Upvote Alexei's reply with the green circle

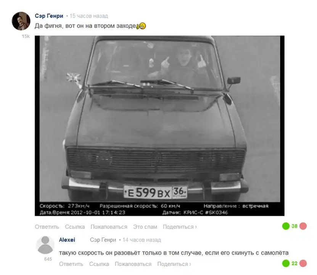coord(286,263)
